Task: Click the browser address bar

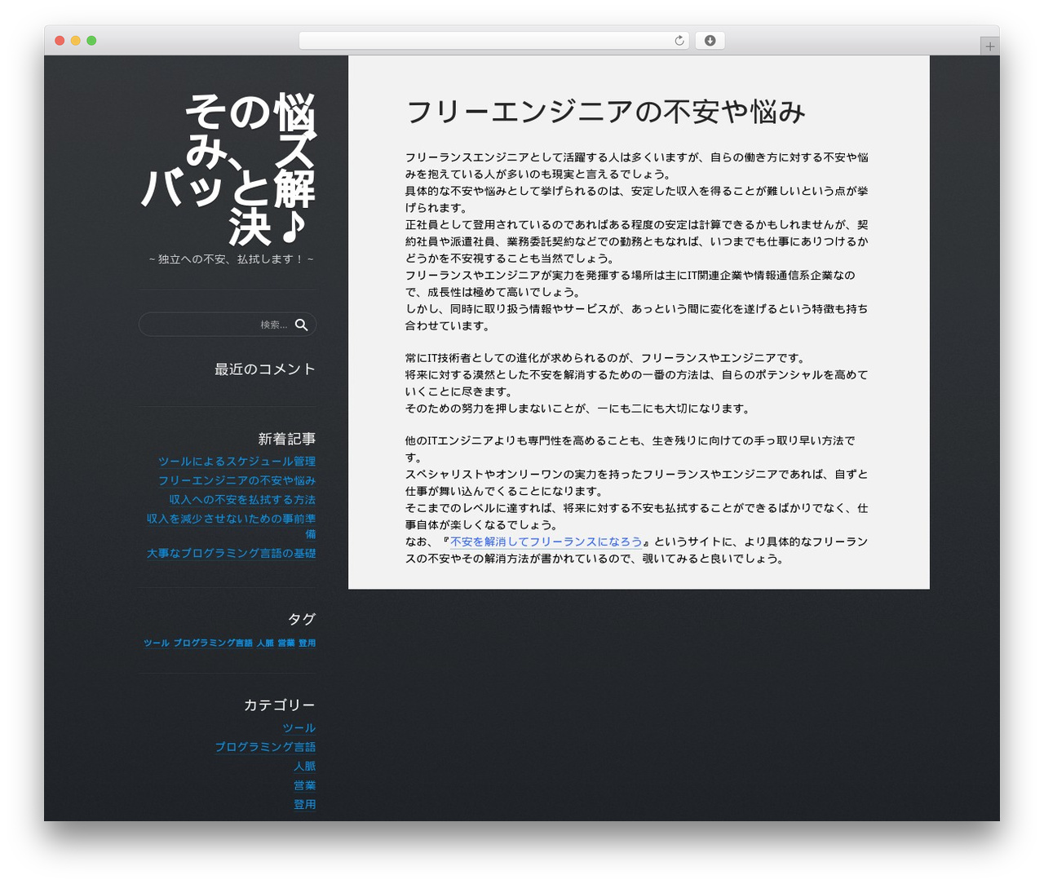Action: pos(493,41)
